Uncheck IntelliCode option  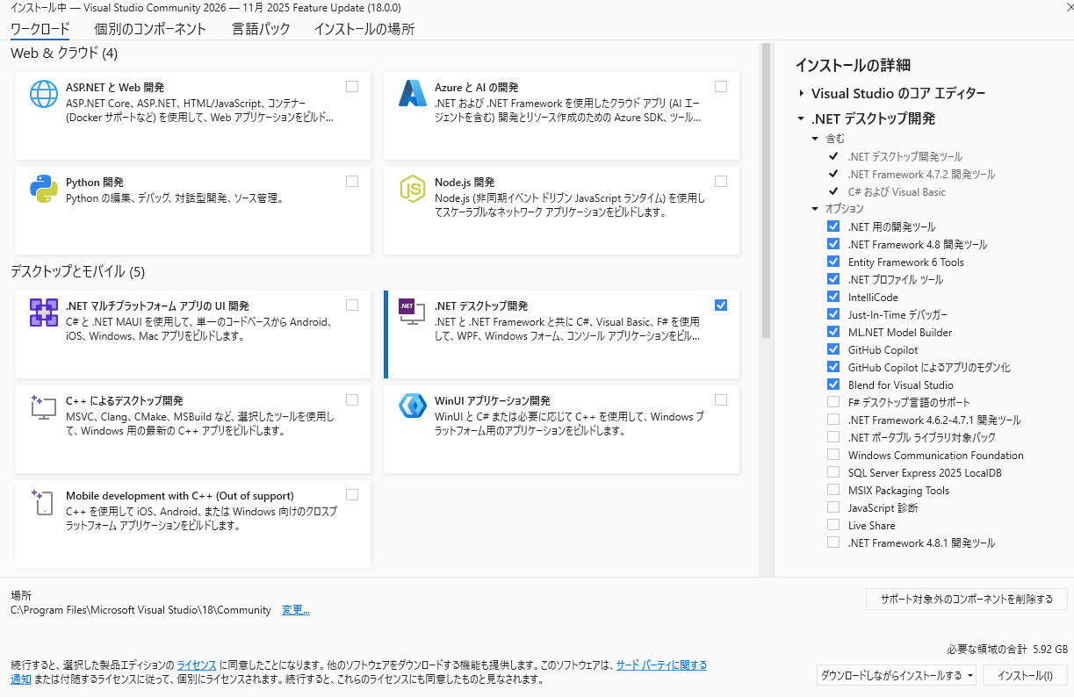[833, 297]
